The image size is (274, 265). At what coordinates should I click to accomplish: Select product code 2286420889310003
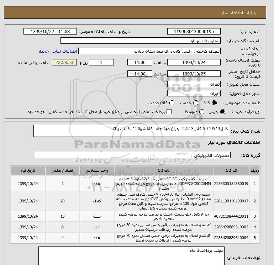[x=231, y=227]
